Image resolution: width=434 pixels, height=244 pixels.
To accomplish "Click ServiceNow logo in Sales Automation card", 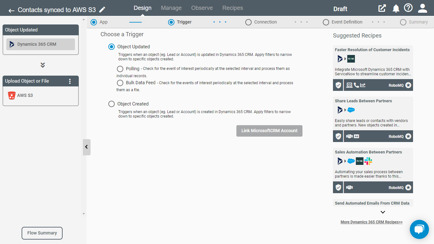I will (x=360, y=161).
